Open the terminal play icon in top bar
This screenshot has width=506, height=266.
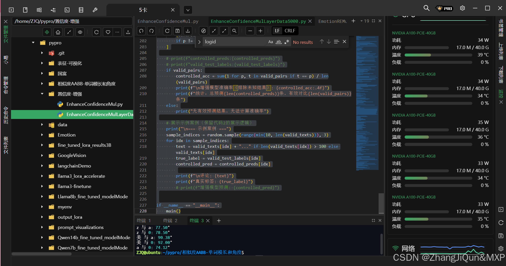point(11,10)
